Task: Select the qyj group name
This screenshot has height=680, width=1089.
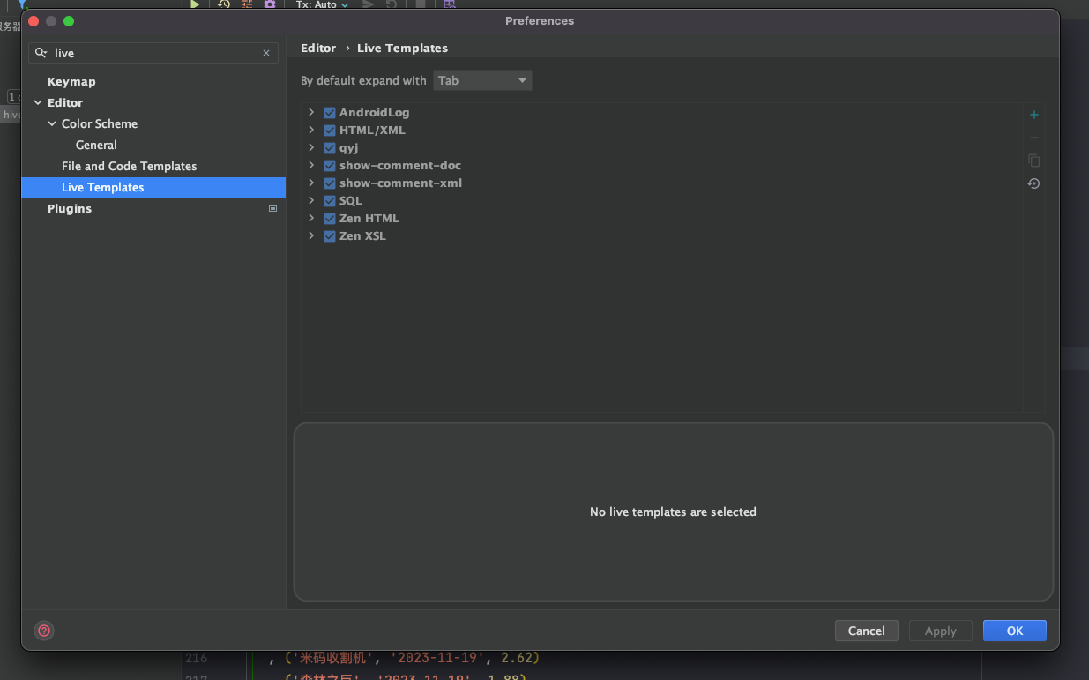Action: point(349,148)
